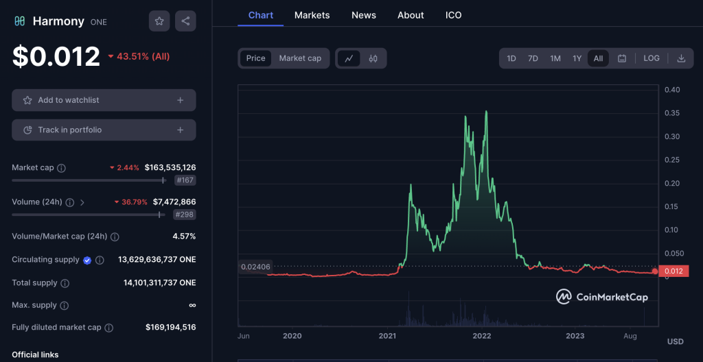Click the Fully diluted market cap info icon
This screenshot has height=362, width=703.
pyautogui.click(x=108, y=328)
